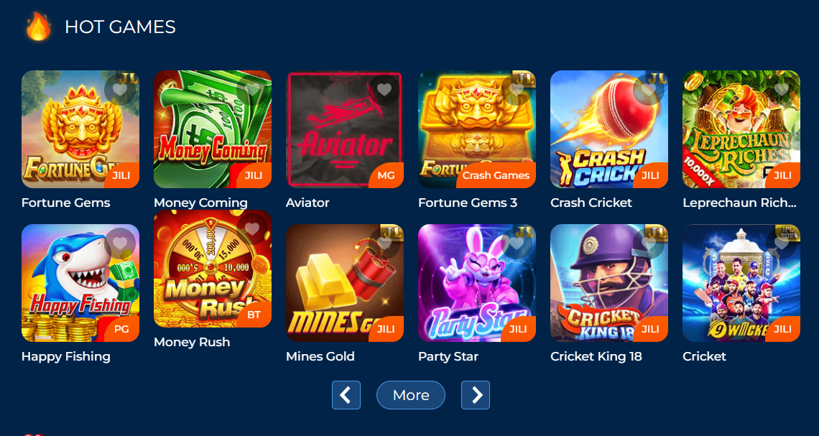Image resolution: width=819 pixels, height=436 pixels.
Task: Tap the heart icon on Happy Fishing
Action: point(120,243)
